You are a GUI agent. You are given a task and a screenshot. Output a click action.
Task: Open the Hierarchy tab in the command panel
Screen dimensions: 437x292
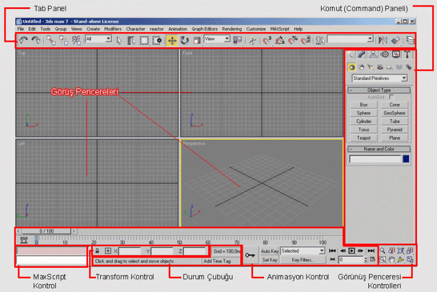pos(373,55)
